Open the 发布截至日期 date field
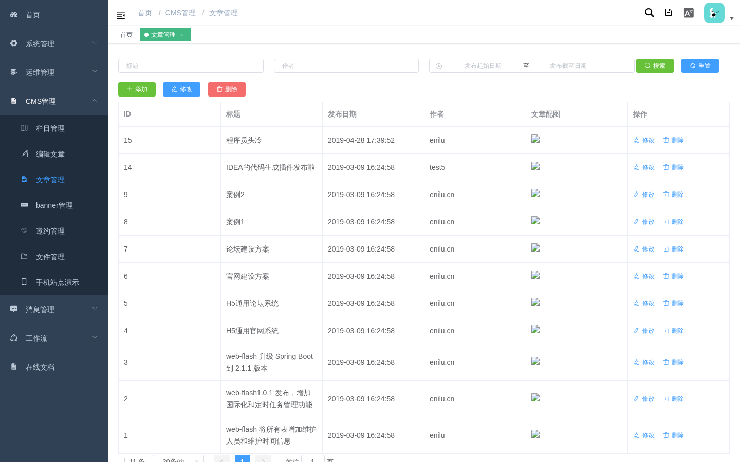740x462 pixels. click(568, 66)
